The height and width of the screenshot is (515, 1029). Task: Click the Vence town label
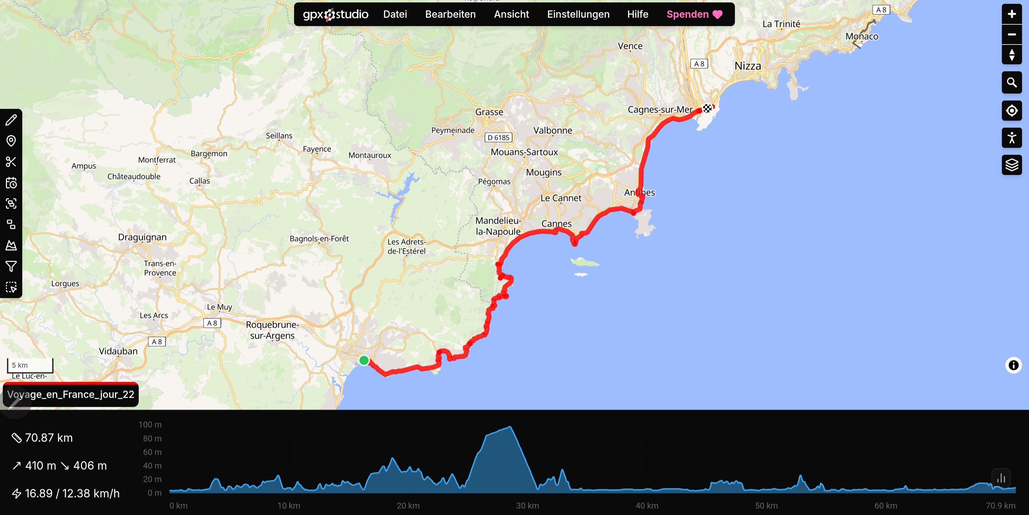tap(630, 46)
